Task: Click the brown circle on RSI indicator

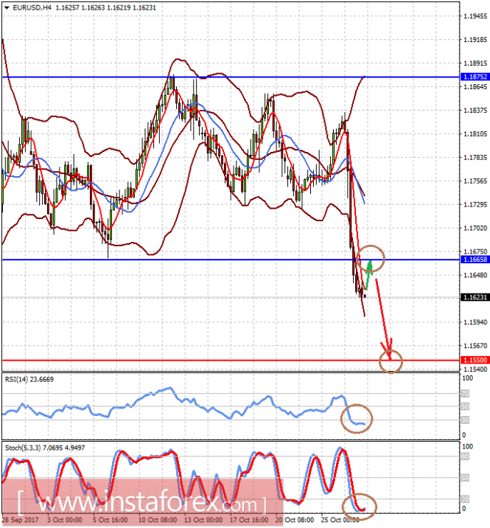Action: coord(357,418)
